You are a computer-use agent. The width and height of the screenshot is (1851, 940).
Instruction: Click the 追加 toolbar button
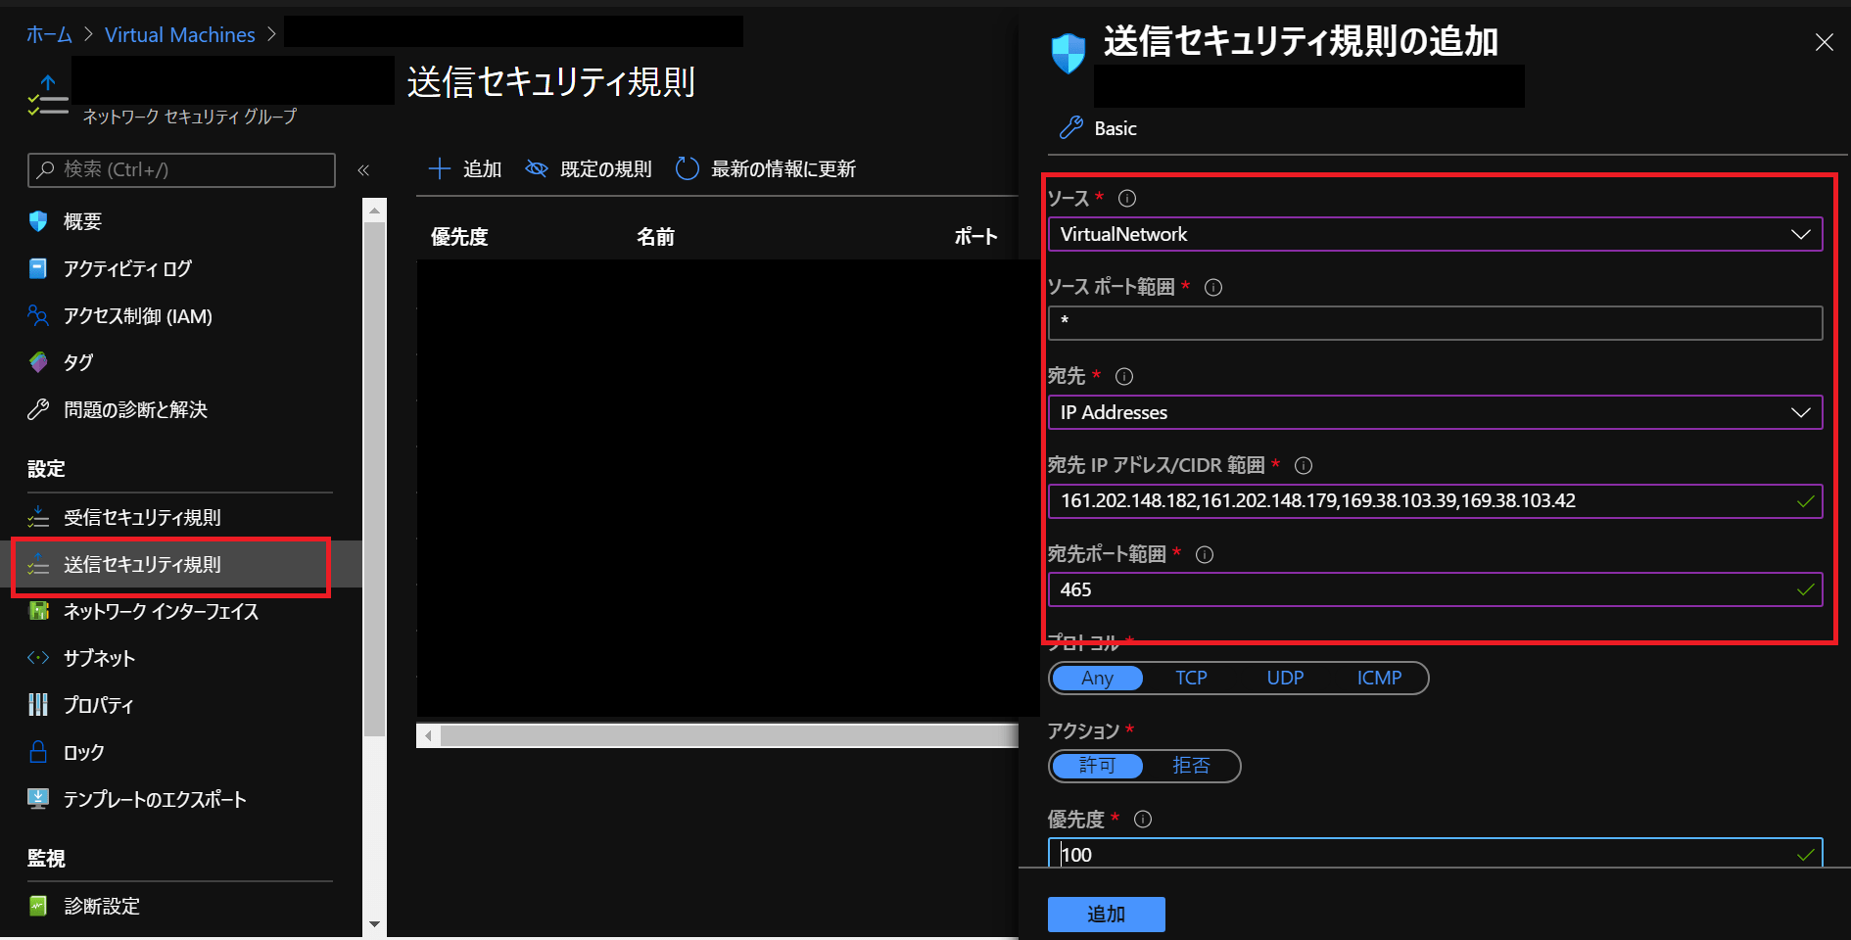click(465, 169)
